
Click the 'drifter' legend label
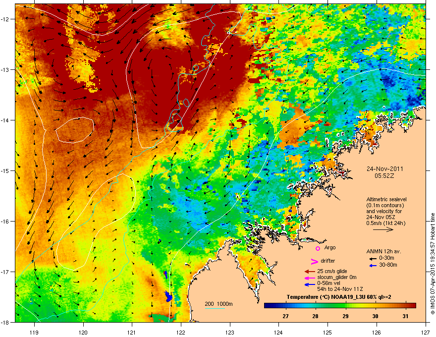pyautogui.click(x=328, y=261)
